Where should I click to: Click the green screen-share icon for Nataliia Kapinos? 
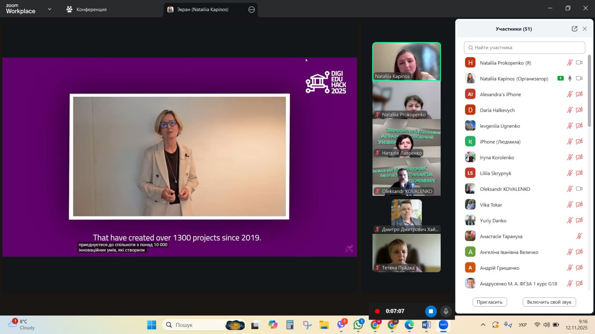[560, 78]
